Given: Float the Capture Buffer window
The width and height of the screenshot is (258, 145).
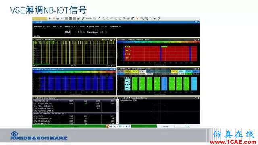Looking at the screenshot, I should pos(112,39).
